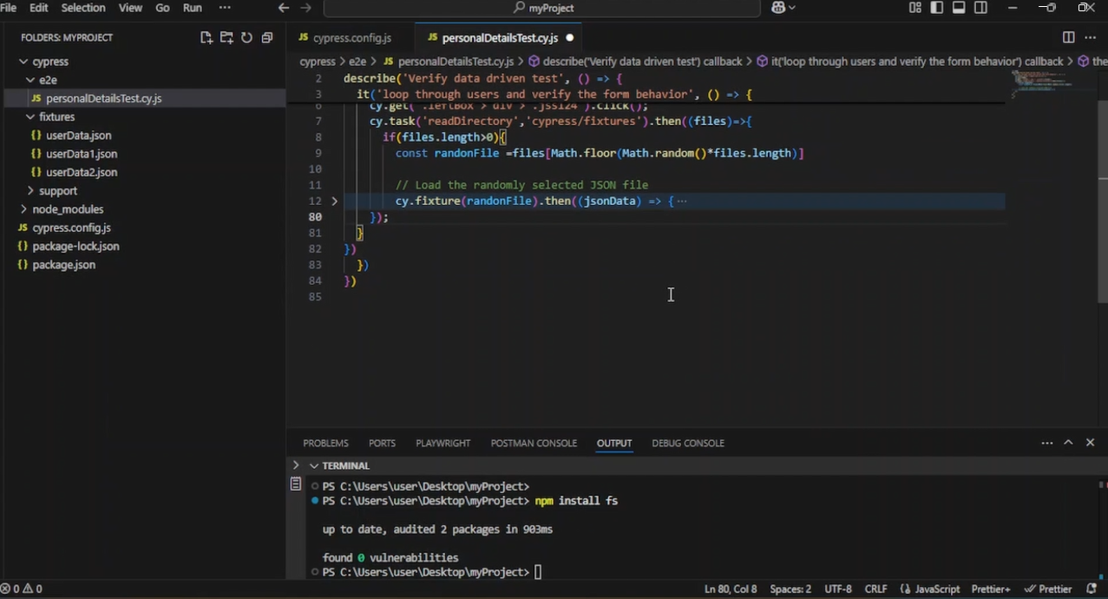Image resolution: width=1108 pixels, height=599 pixels.
Task: Collapse the fixtures folder
Action: 56,116
